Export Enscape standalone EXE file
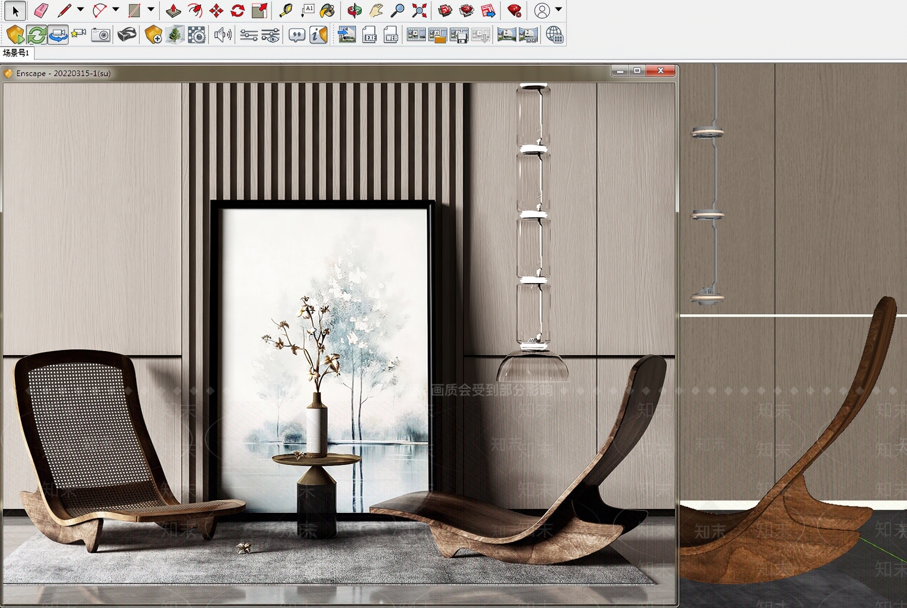This screenshot has width=907, height=608. (x=370, y=35)
